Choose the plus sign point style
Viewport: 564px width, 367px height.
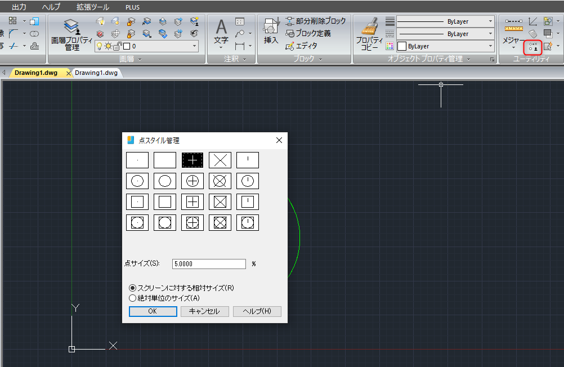(x=193, y=160)
